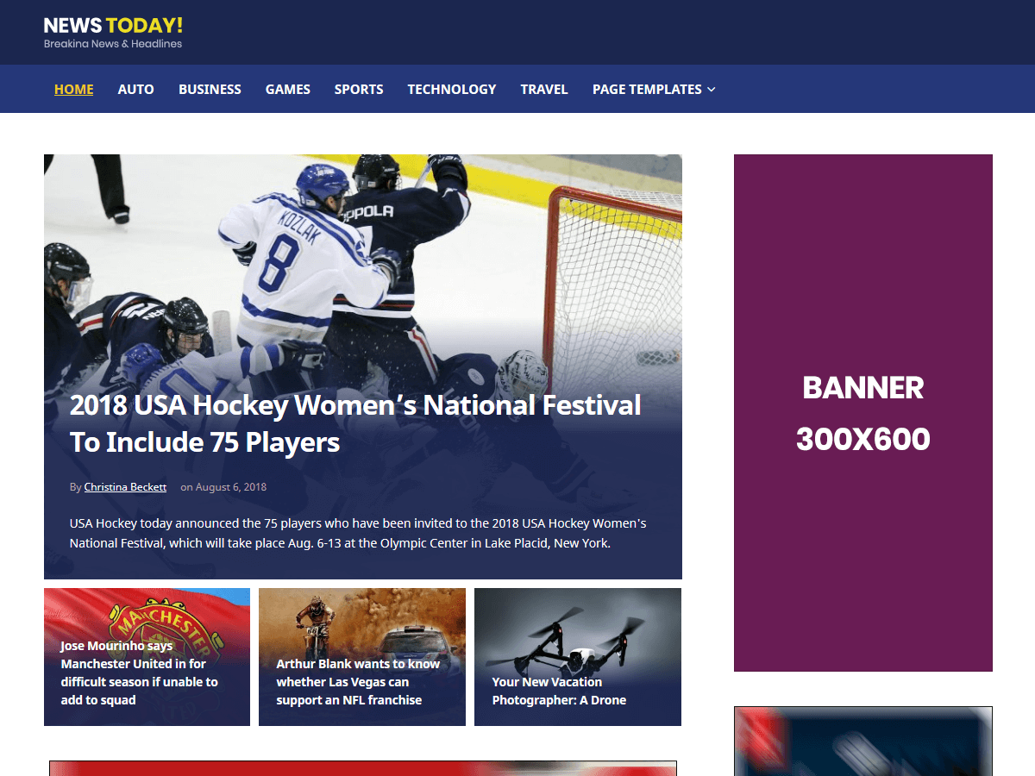This screenshot has height=776, width=1035.
Task: View author Christina Beckett's page
Action: pos(125,487)
